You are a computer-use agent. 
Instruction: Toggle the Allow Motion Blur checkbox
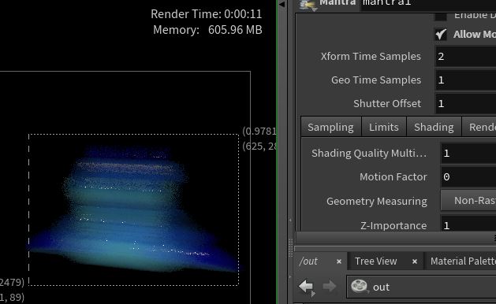[441, 34]
